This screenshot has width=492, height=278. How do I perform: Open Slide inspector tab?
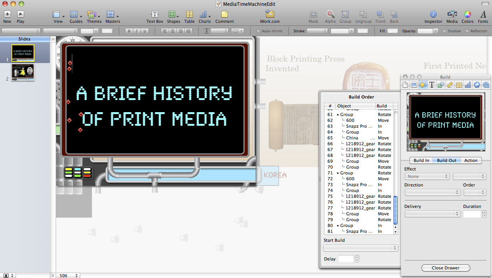coord(414,85)
